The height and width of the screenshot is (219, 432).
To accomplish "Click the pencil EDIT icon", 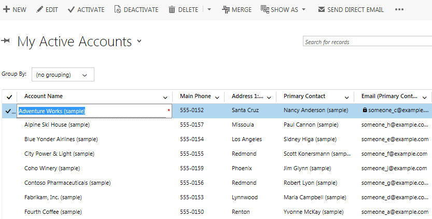I will pos(40,10).
